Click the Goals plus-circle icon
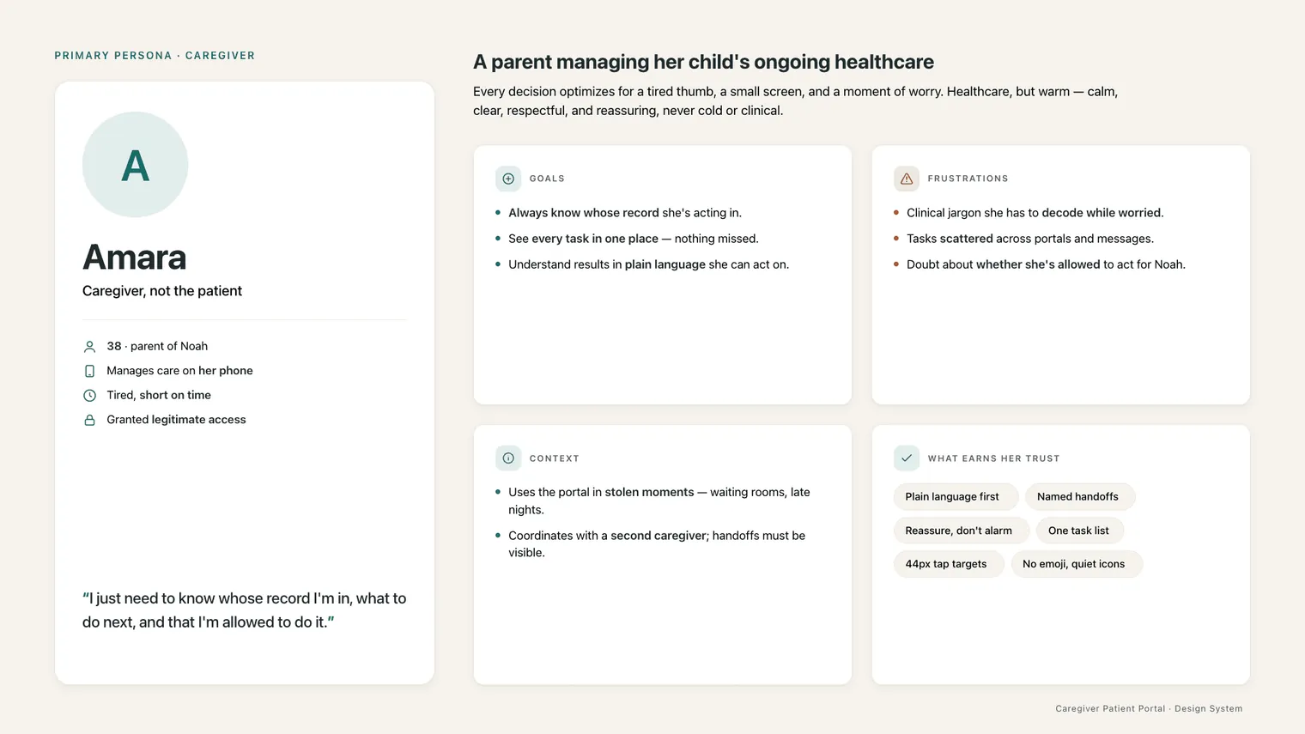The height and width of the screenshot is (734, 1305). click(508, 179)
